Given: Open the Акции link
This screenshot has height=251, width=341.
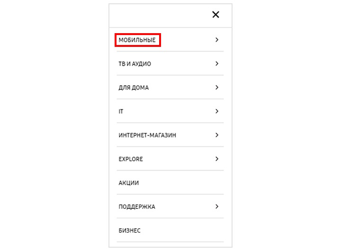Looking at the screenshot, I should point(128,183).
